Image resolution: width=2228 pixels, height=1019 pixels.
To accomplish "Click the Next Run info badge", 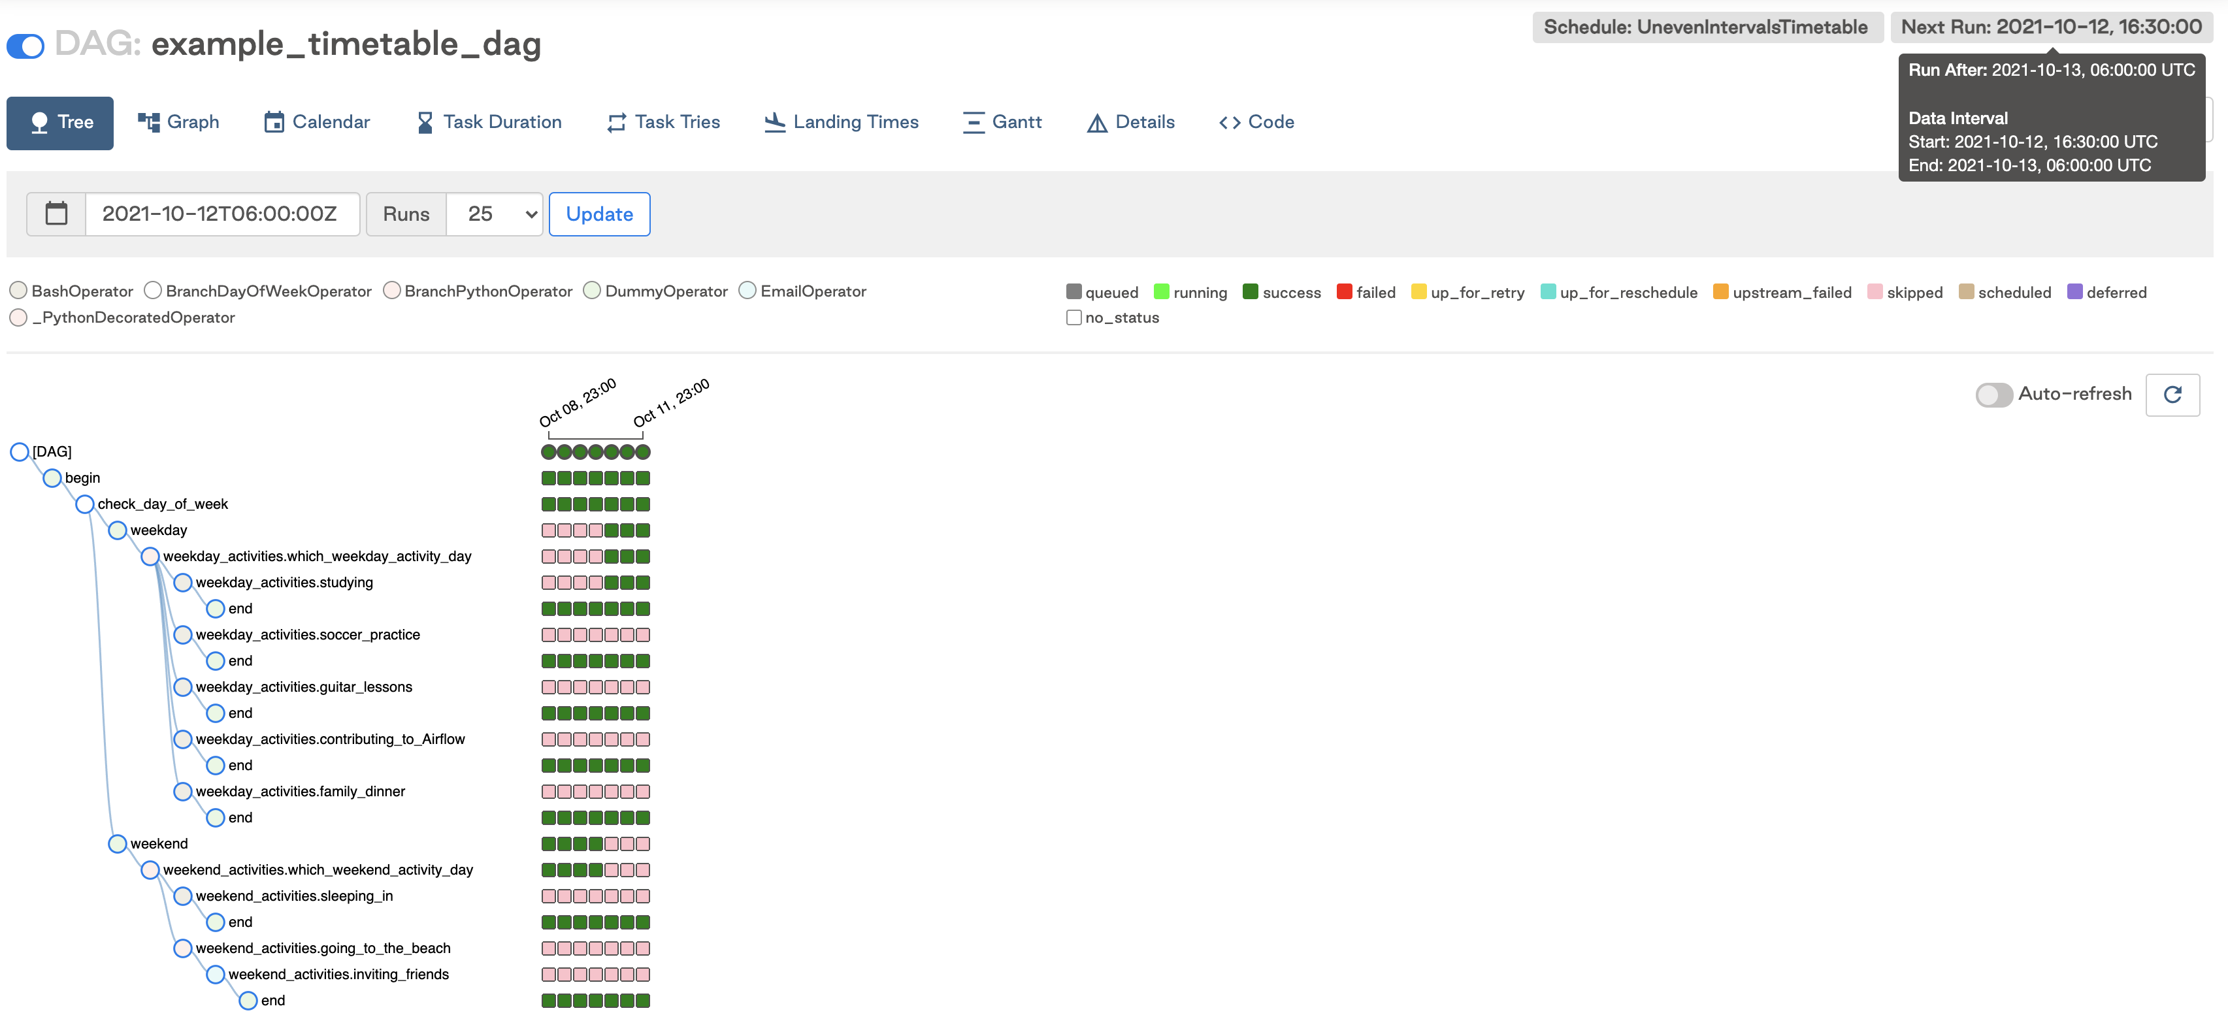I will (2051, 27).
